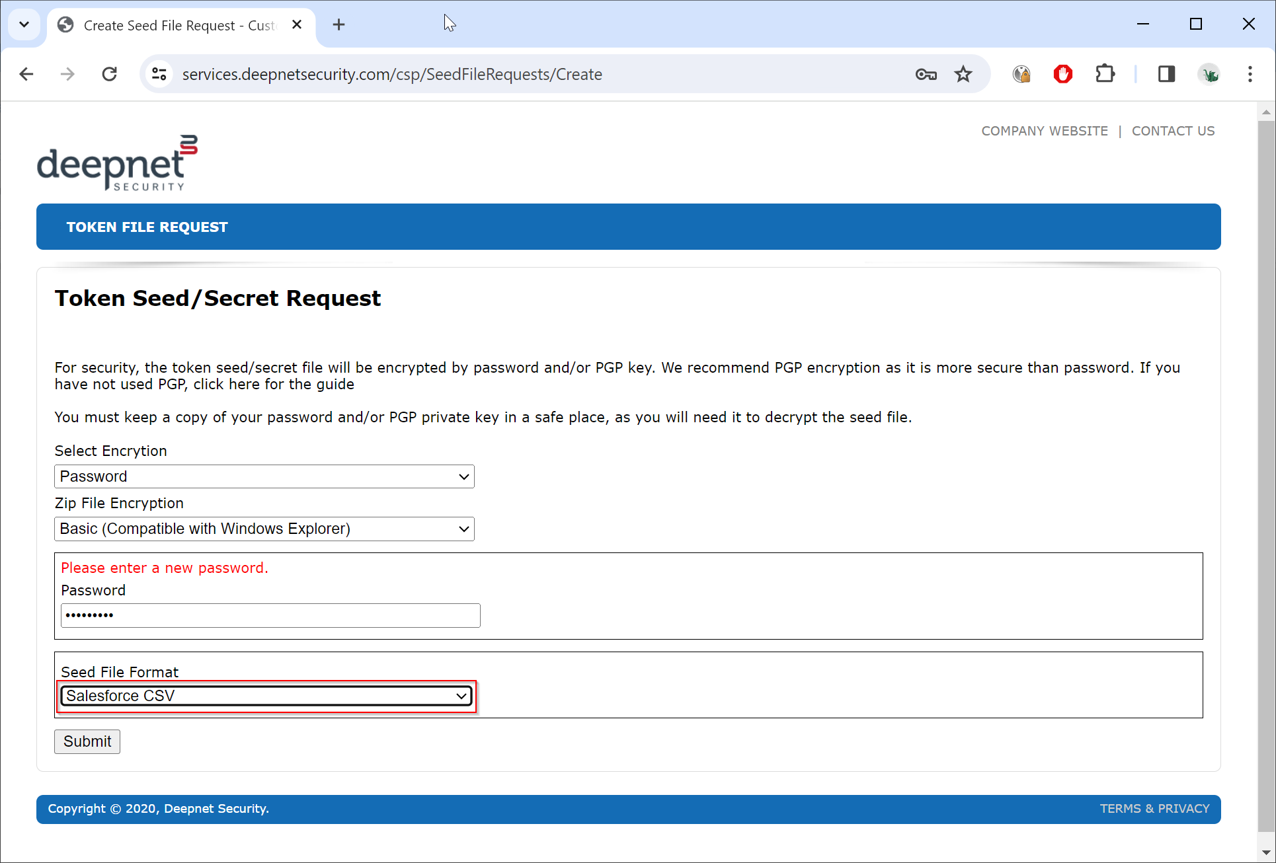This screenshot has height=863, width=1276.
Task: Reload the current page
Action: coord(110,74)
